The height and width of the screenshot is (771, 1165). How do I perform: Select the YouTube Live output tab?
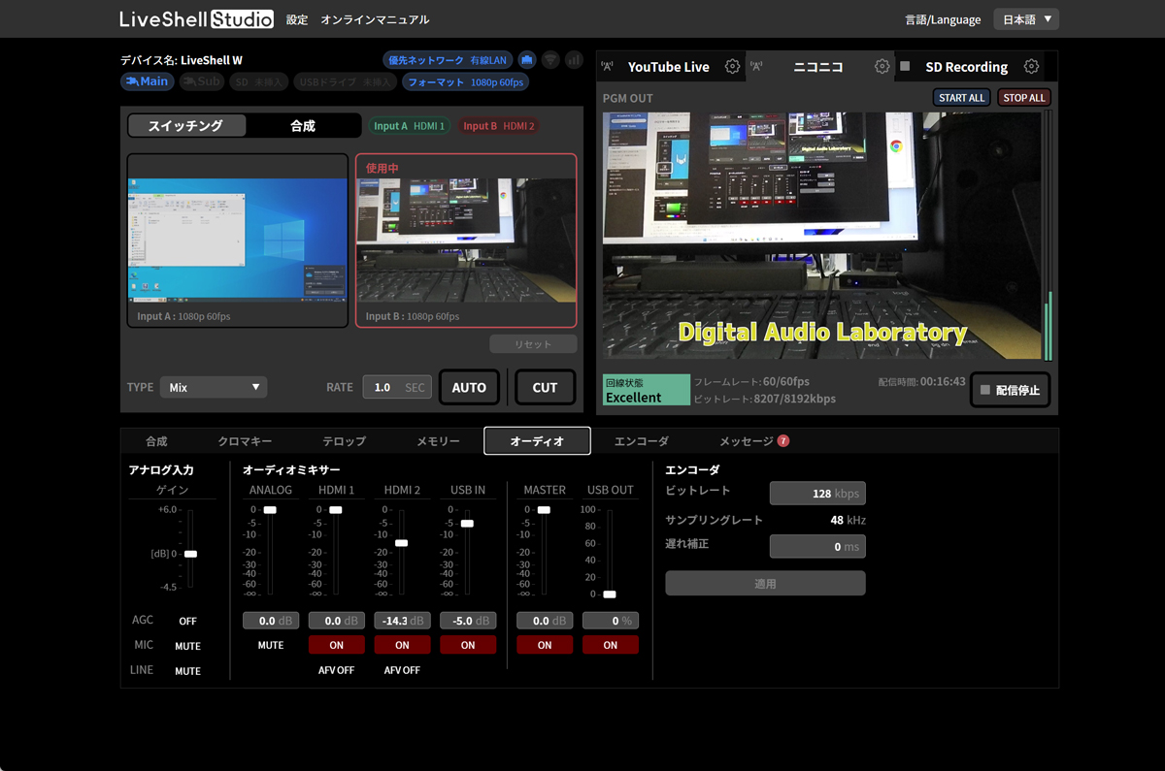(x=670, y=67)
